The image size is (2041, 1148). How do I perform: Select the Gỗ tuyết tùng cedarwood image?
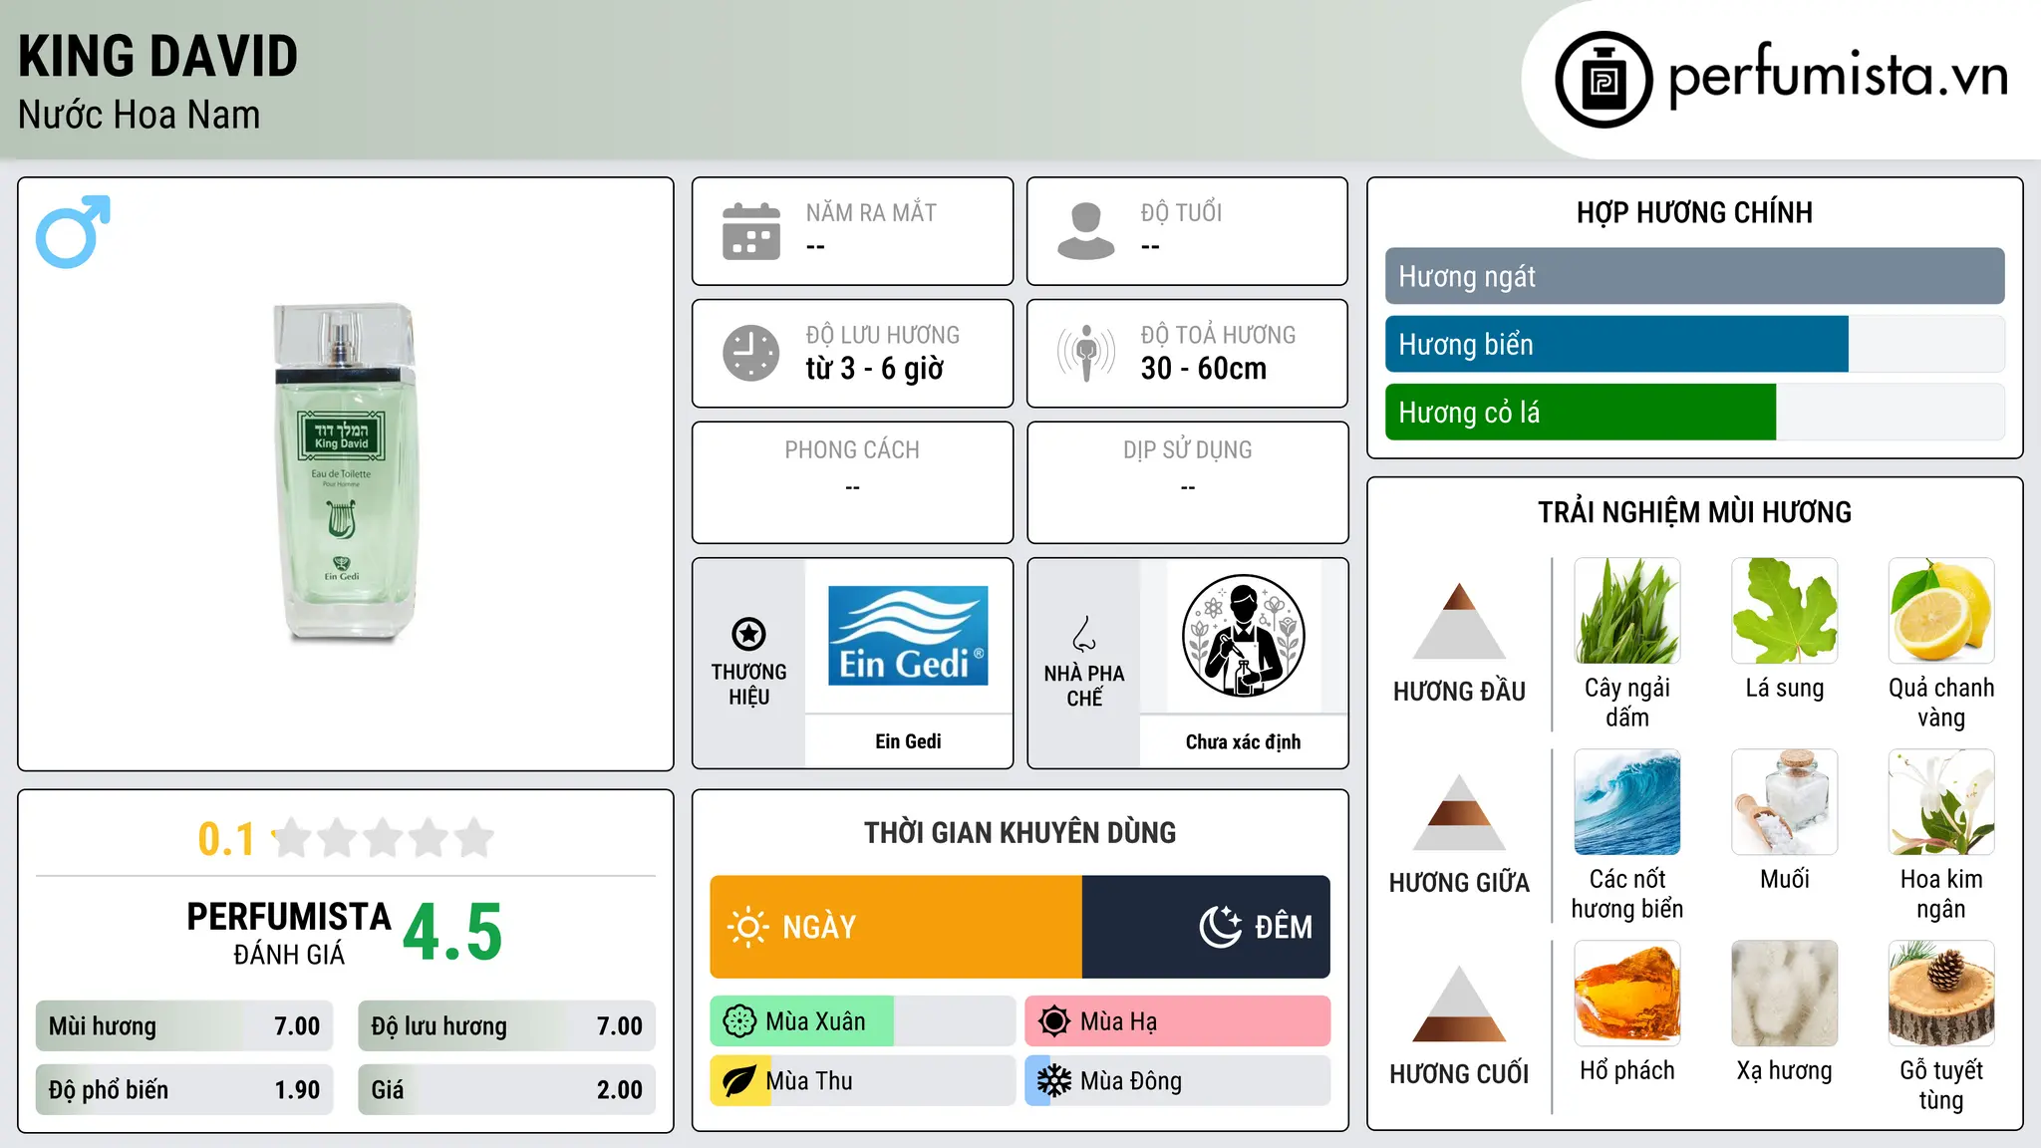(x=1941, y=994)
